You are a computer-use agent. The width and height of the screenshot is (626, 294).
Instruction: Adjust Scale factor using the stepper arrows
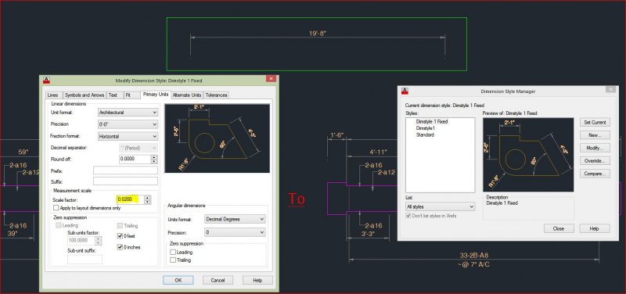tap(148, 199)
